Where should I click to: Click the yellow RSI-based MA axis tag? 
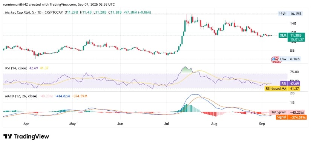coord(282,89)
